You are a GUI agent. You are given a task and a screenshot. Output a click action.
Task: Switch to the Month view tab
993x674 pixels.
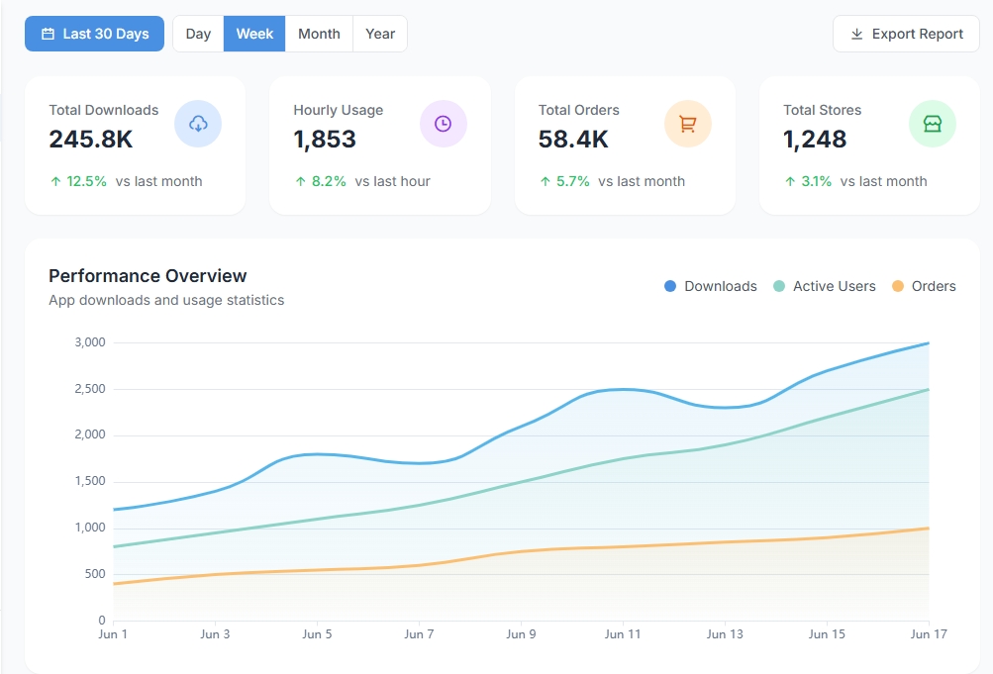click(x=319, y=34)
